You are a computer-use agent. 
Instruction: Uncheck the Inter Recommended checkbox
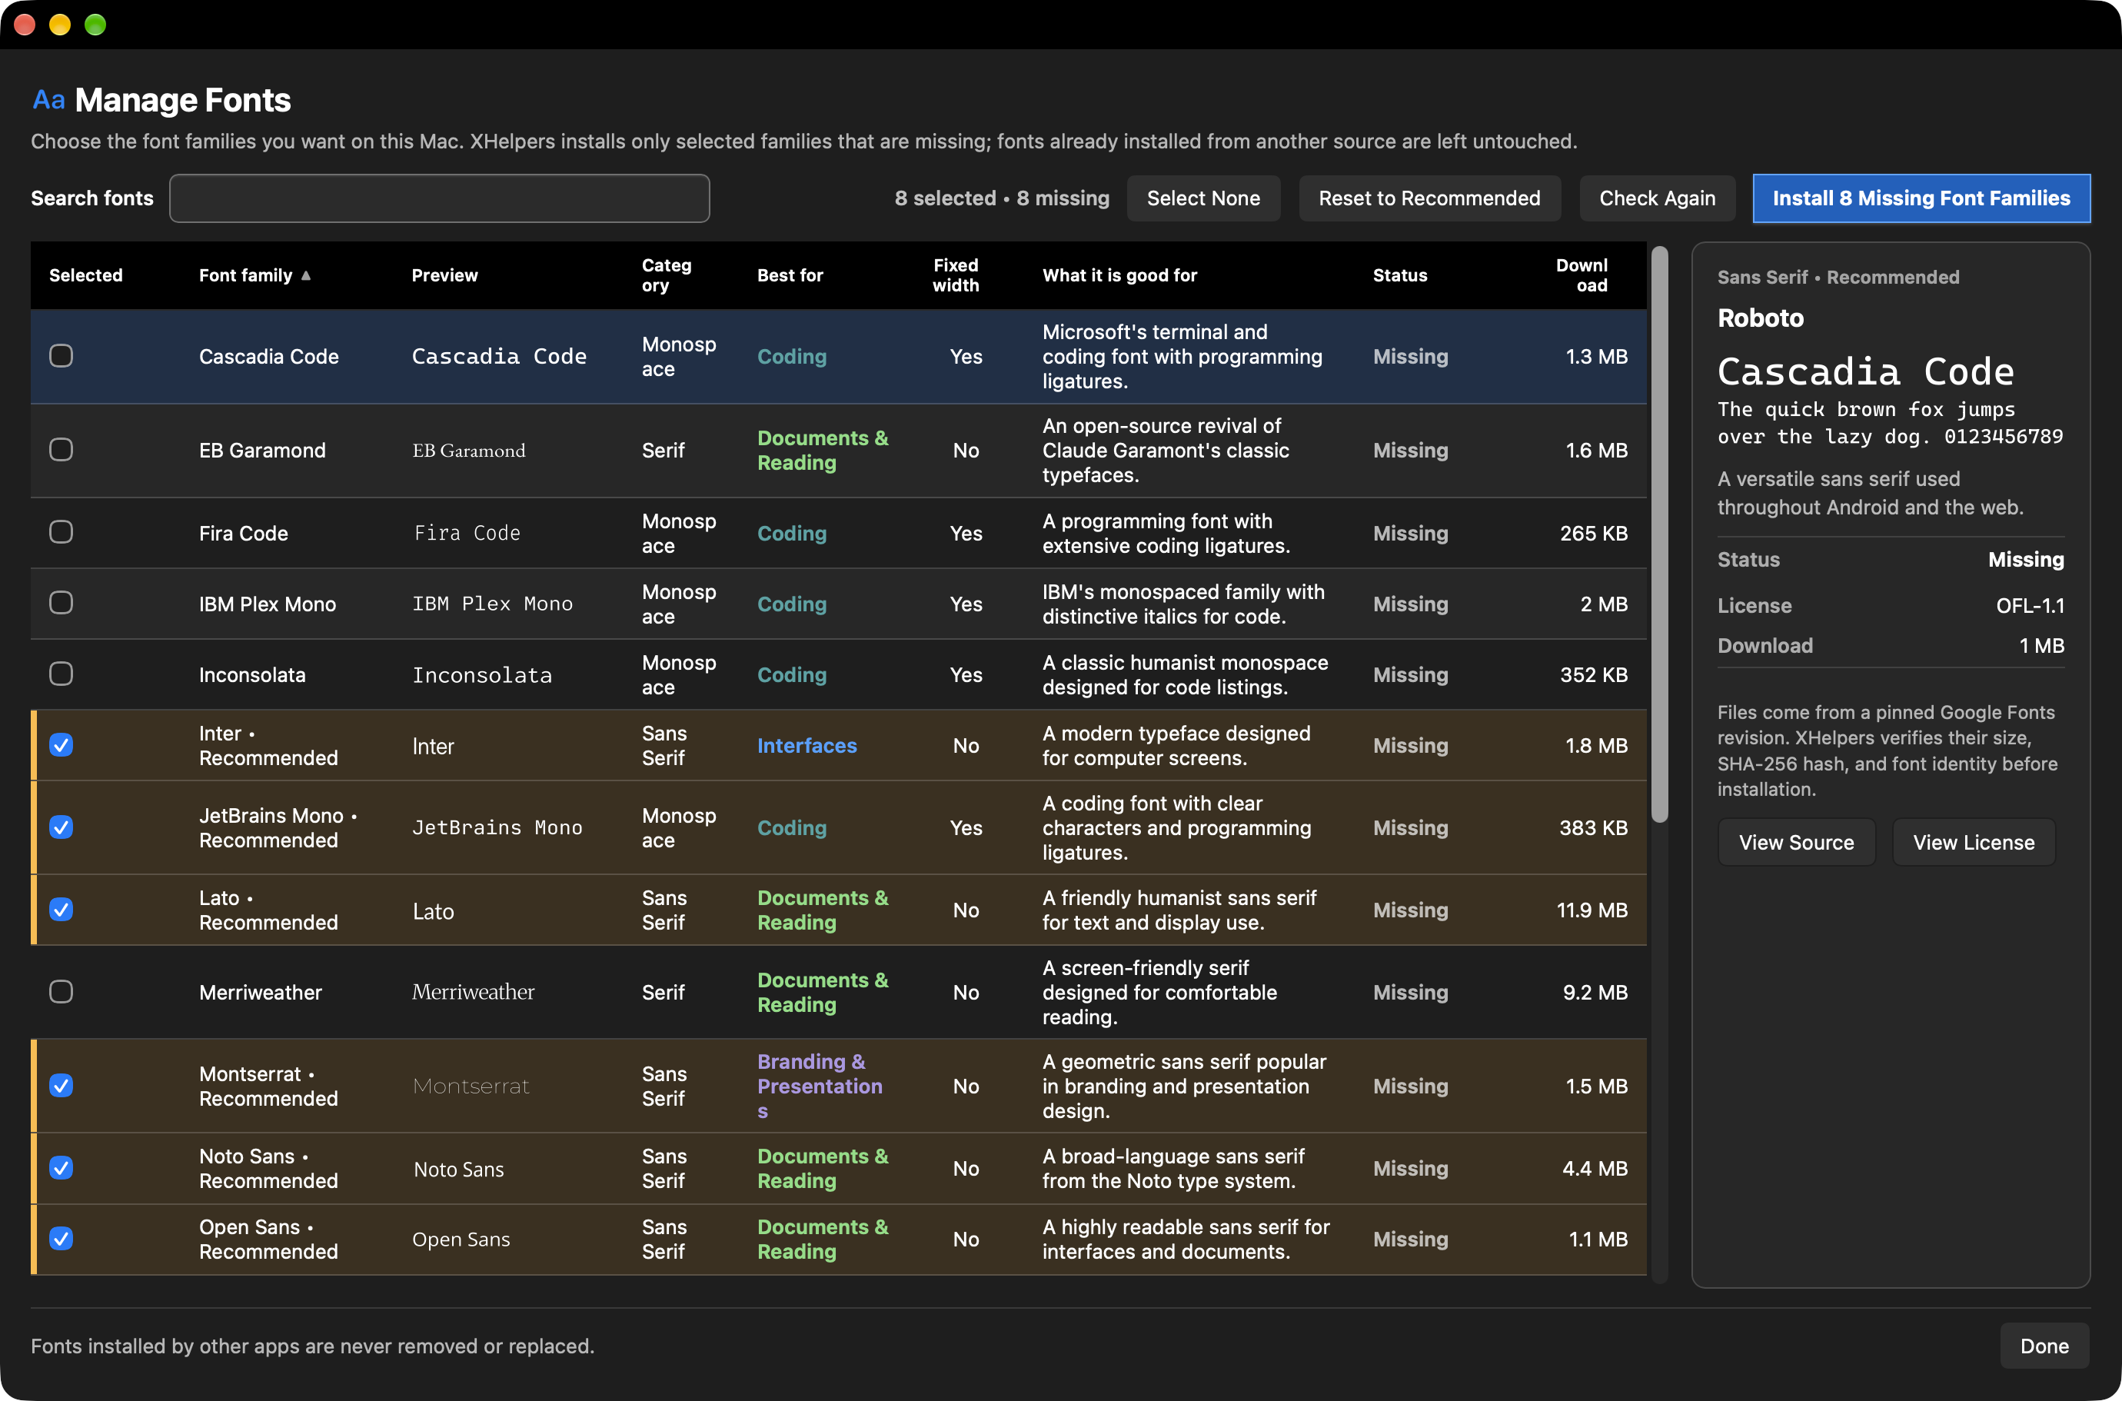[x=61, y=745]
